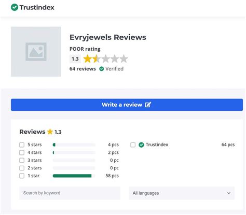Image resolution: width=246 pixels, height=215 pixels.
Task: Click the pencil edit icon on Write a review
Action: [148, 105]
